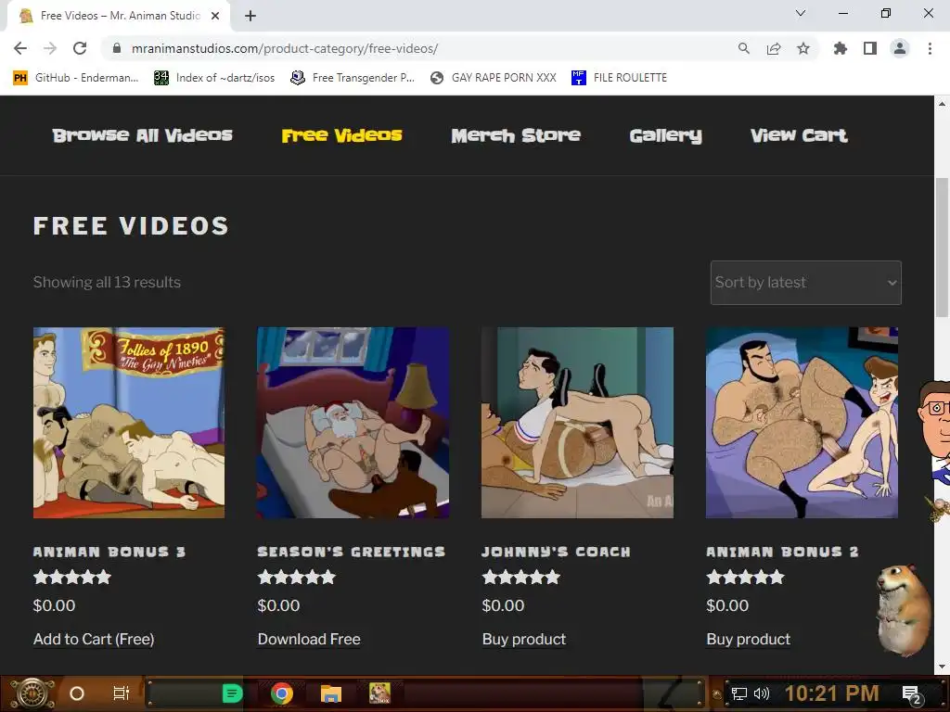Image resolution: width=950 pixels, height=712 pixels.
Task: Click the FREE VIDEOS page heading
Action: (132, 226)
